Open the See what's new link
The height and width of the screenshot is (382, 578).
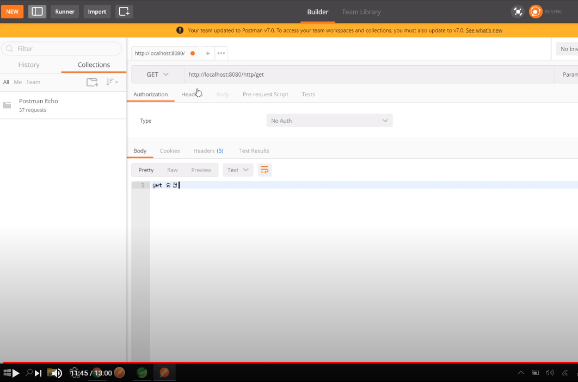tap(484, 30)
